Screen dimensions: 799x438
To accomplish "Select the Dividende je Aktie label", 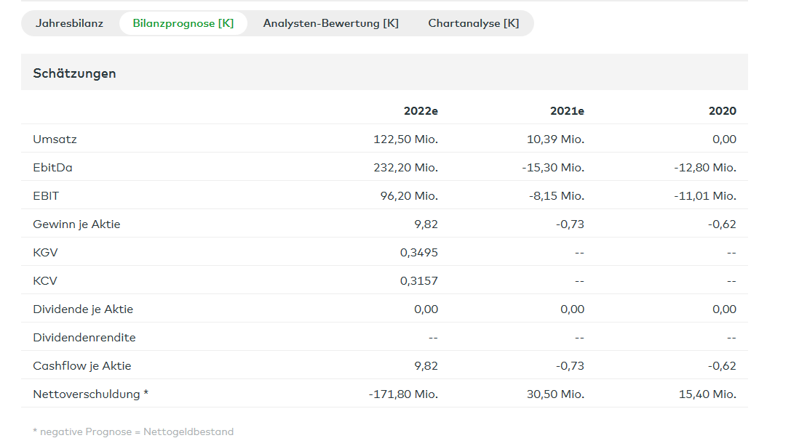I will click(83, 309).
